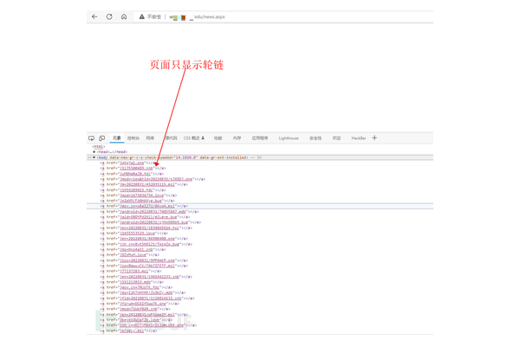This screenshot has width=520, height=346.
Task: Open the 源代码 tab
Action: coord(171,138)
